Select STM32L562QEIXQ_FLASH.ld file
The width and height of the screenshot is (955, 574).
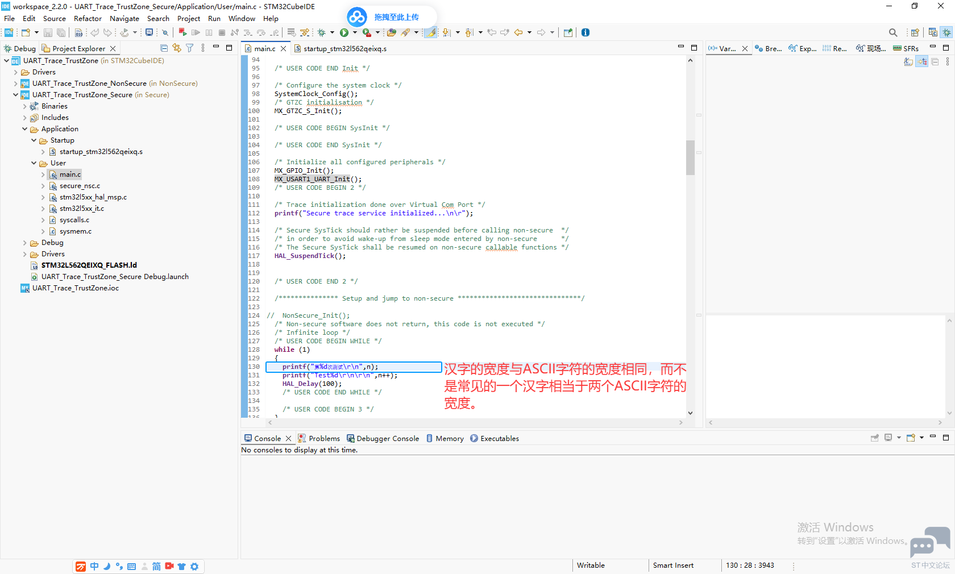[x=89, y=265]
